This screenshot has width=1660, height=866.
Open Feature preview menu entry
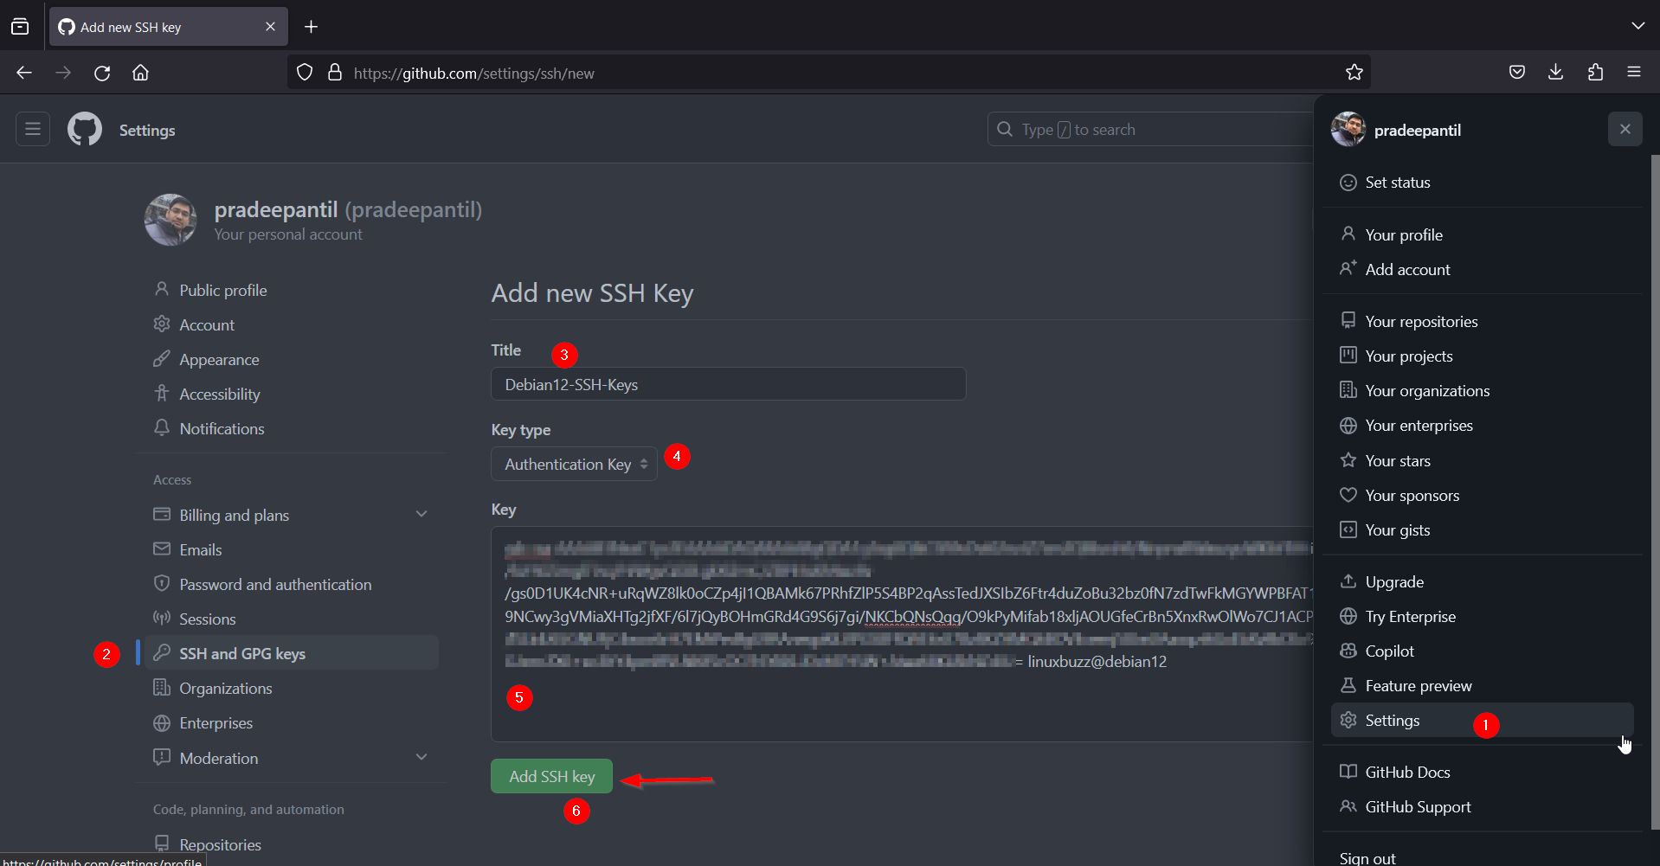pos(1482,685)
